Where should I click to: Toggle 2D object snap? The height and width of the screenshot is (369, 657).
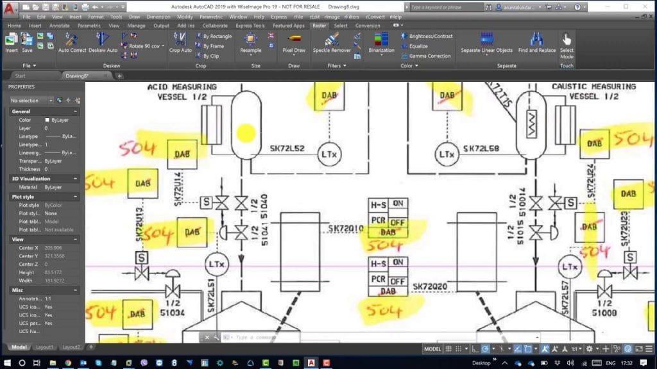click(x=528, y=348)
